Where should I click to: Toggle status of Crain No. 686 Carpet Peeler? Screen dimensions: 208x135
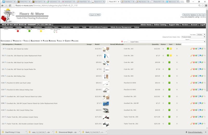pos(170,62)
